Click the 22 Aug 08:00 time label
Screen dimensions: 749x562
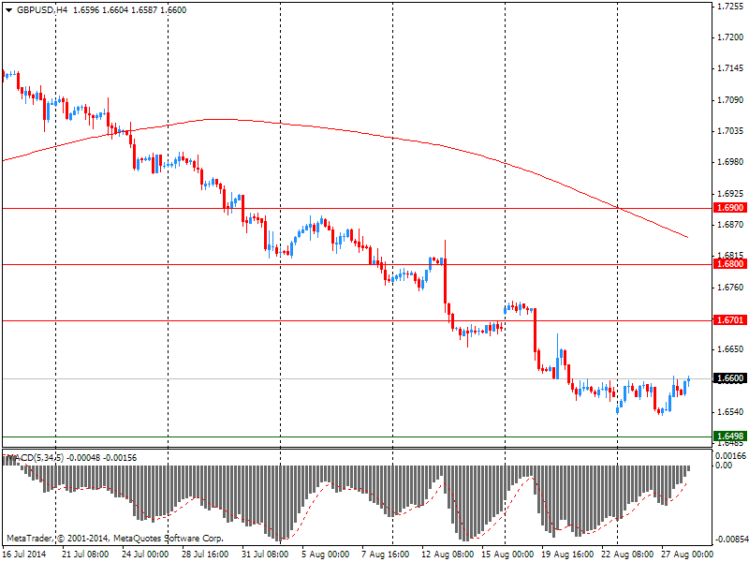625,555
